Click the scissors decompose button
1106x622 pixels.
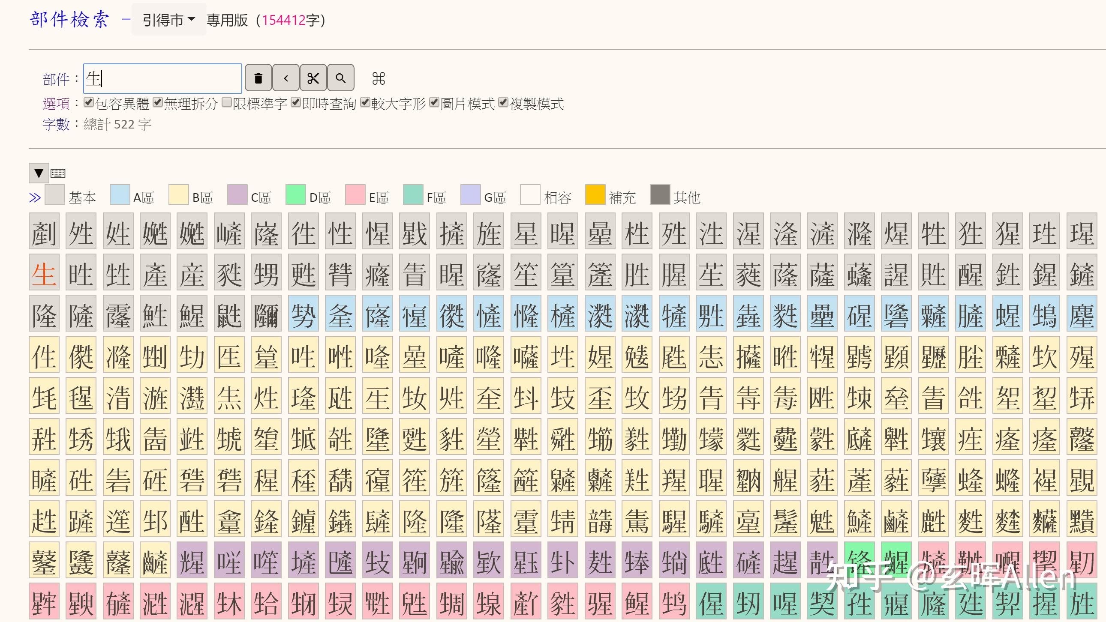tap(313, 78)
